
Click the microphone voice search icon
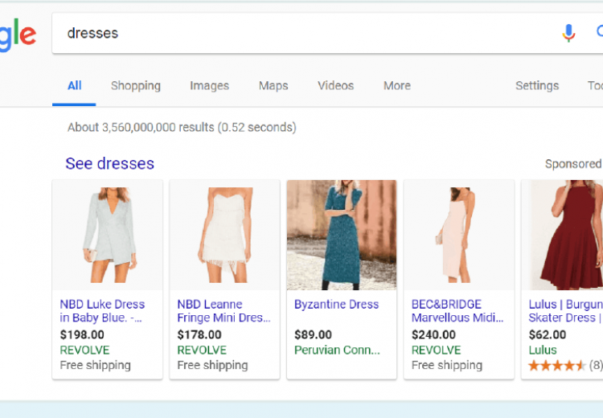tap(568, 33)
